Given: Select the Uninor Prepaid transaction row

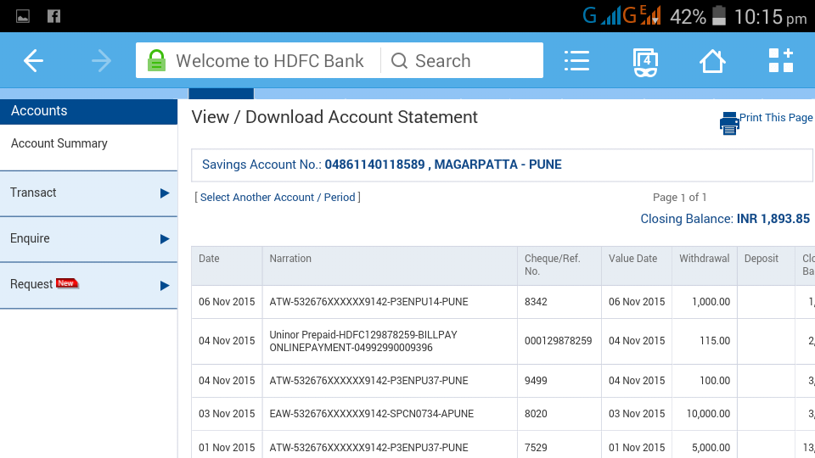Looking at the screenshot, I should point(363,341).
